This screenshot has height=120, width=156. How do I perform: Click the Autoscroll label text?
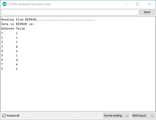[13, 116]
